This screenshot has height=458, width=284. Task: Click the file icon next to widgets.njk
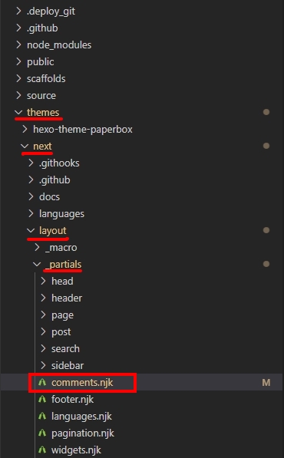click(42, 450)
